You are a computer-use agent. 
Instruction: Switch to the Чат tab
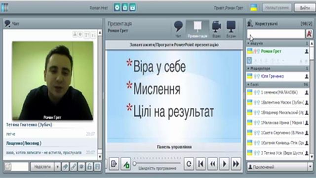point(178,29)
